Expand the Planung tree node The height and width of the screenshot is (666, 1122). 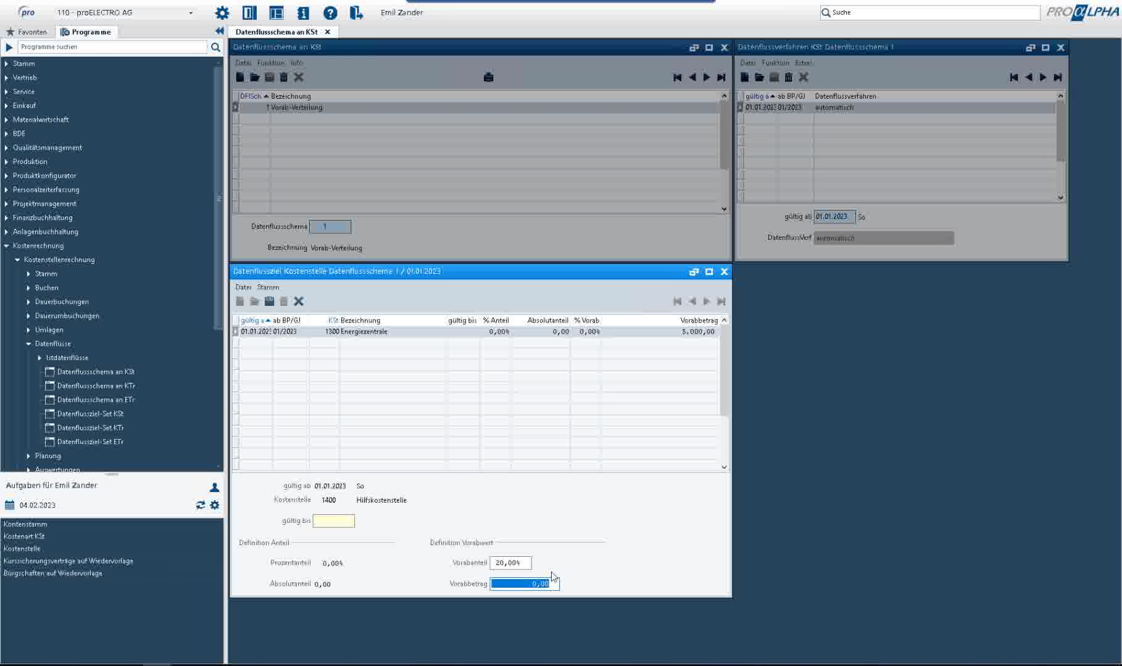click(28, 456)
